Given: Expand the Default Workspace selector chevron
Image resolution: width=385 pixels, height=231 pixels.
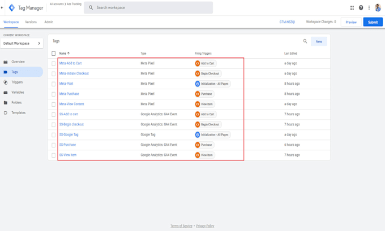Looking at the screenshot, I should coord(39,43).
